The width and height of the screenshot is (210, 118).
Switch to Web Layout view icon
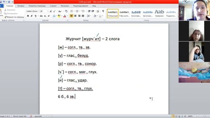(179, 116)
